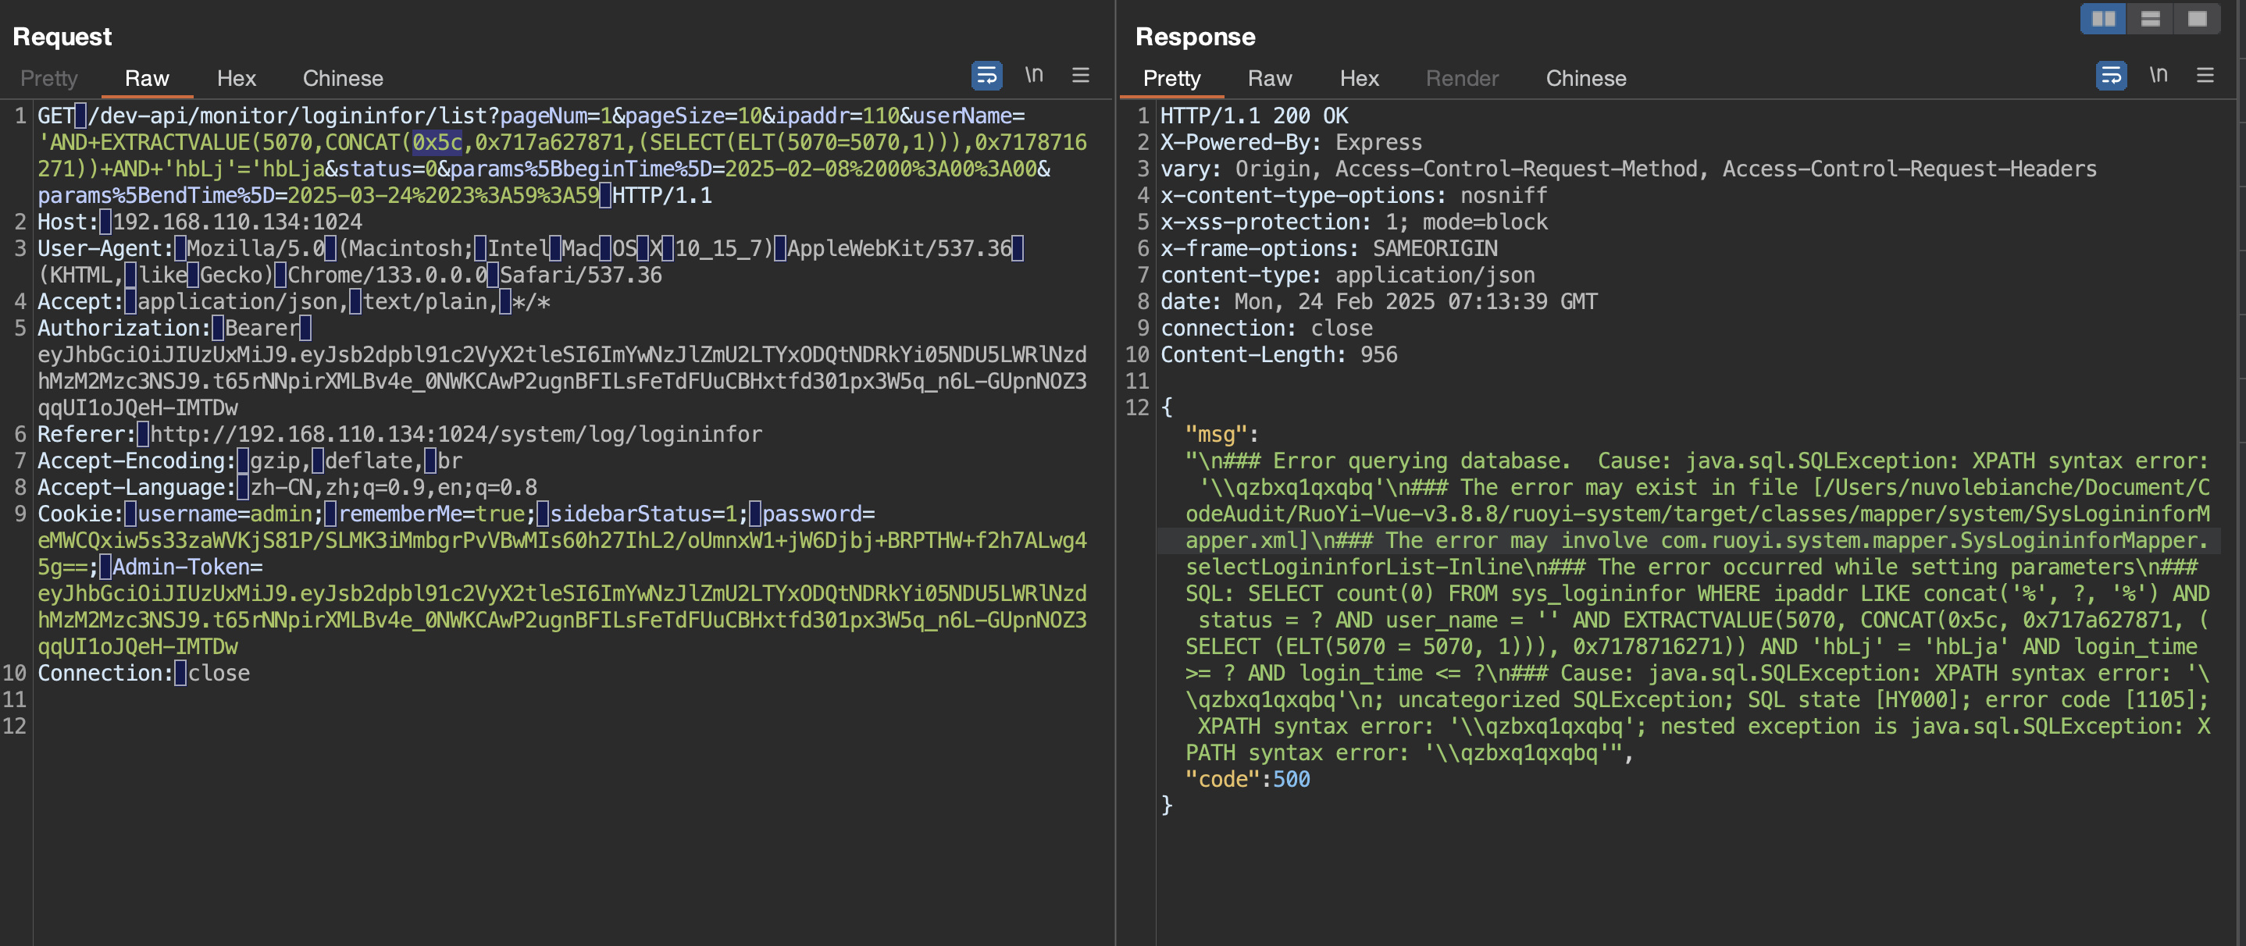Switch Request view to Pretty tab

[x=49, y=78]
